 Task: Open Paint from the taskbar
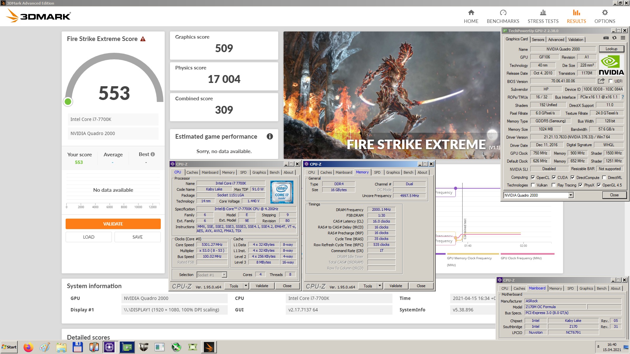click(x=45, y=347)
